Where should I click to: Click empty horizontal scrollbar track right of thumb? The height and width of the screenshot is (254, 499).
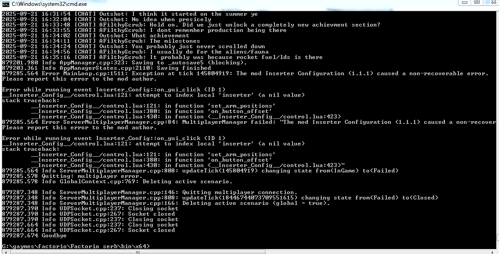tap(377, 252)
